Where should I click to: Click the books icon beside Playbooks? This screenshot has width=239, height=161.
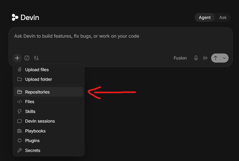click(x=20, y=131)
